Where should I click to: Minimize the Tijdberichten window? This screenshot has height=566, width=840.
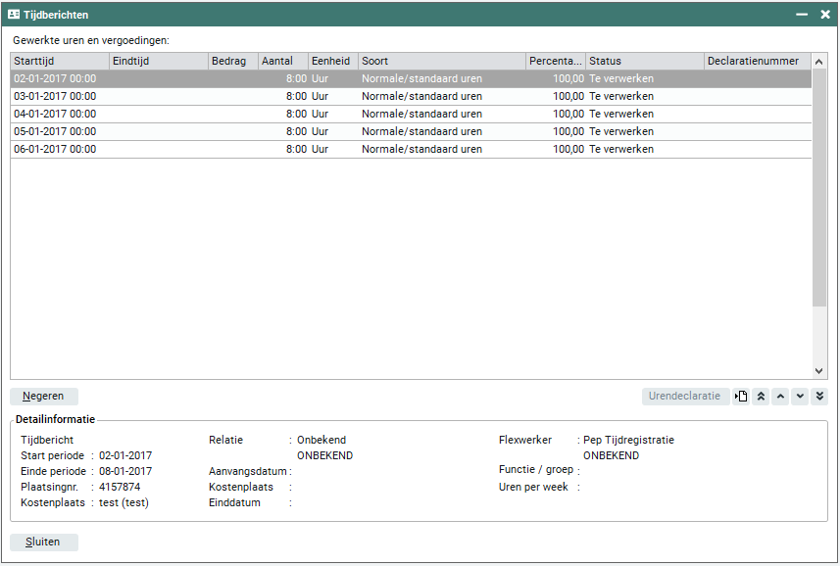coord(801,15)
